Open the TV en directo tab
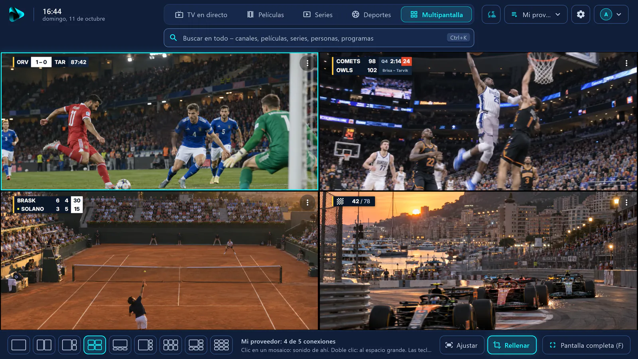638x359 pixels. click(x=201, y=15)
